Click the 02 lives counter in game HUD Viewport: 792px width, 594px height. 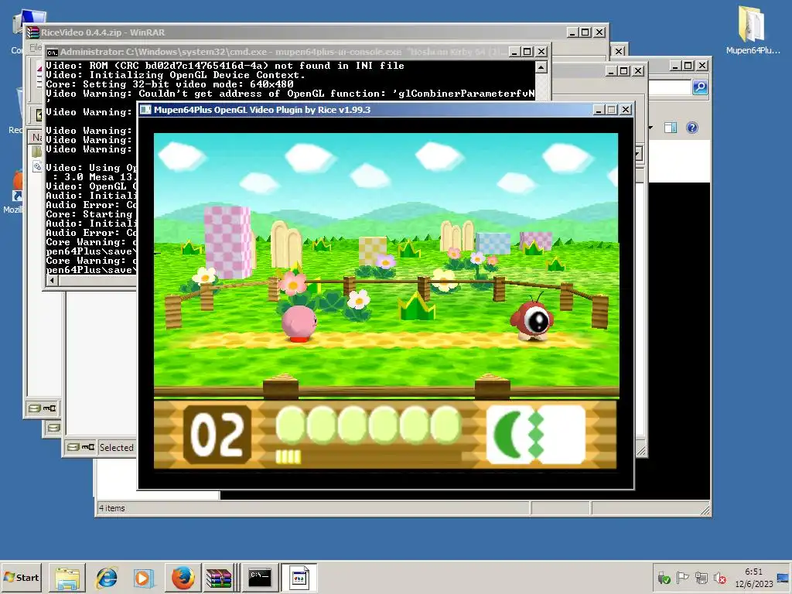click(217, 435)
